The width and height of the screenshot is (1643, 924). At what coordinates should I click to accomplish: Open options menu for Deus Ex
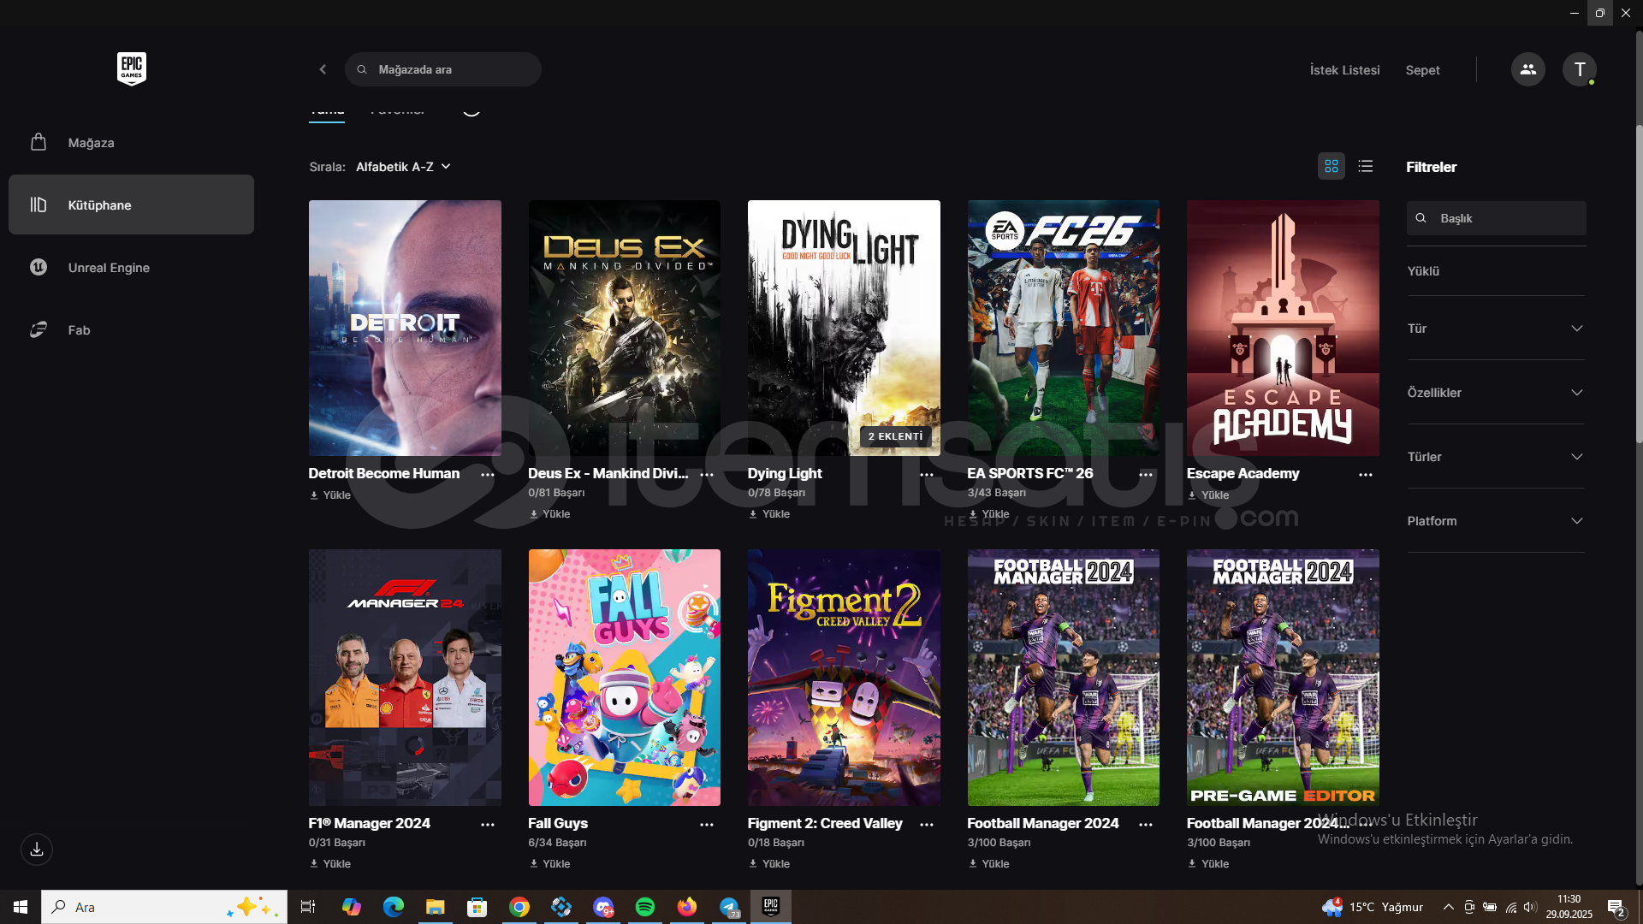click(x=707, y=474)
